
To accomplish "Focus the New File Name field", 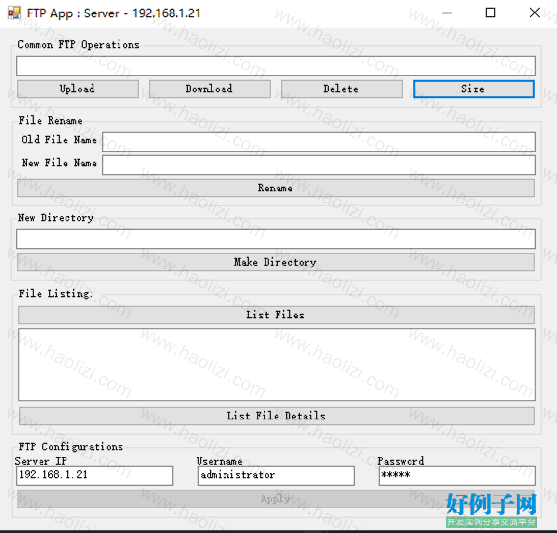I will click(x=318, y=165).
